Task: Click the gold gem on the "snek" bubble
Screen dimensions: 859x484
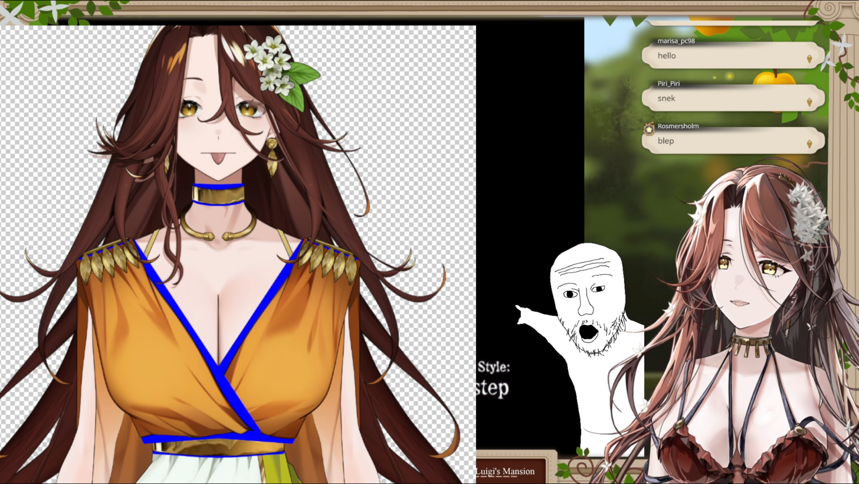Action: pyautogui.click(x=809, y=102)
